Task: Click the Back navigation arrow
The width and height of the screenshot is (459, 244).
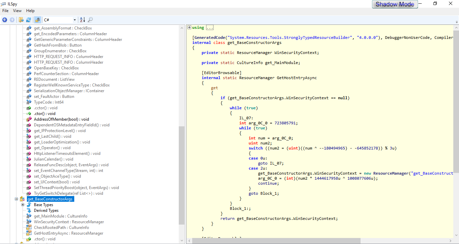Action: [x=5, y=20]
